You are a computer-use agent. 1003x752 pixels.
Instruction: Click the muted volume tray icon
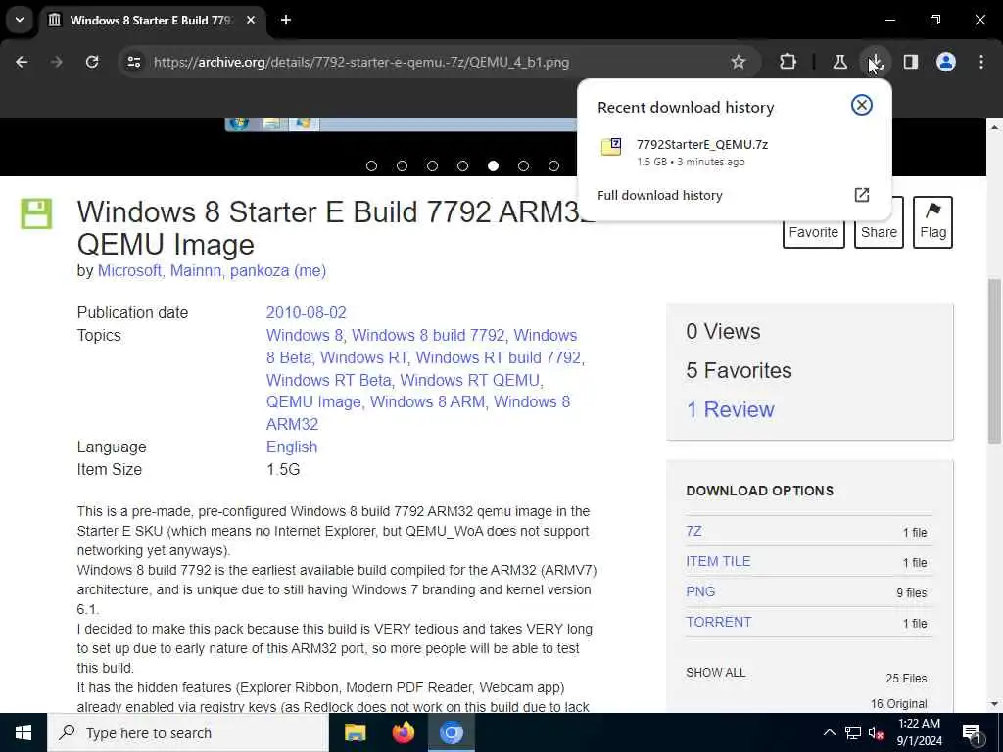tap(876, 732)
